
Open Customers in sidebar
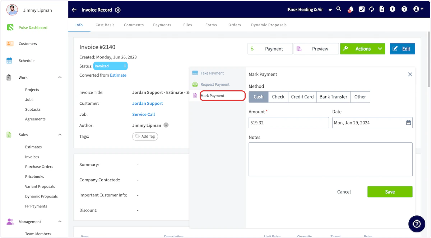[x=28, y=44]
